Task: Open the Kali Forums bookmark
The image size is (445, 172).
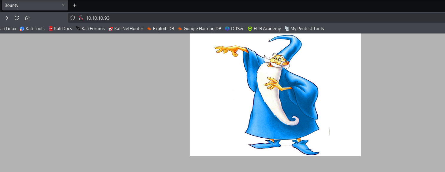Action: click(90, 29)
